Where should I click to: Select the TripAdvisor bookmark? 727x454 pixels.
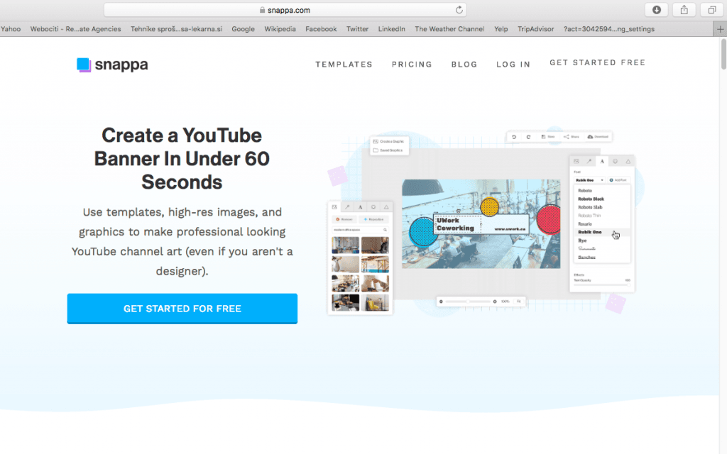pyautogui.click(x=536, y=29)
